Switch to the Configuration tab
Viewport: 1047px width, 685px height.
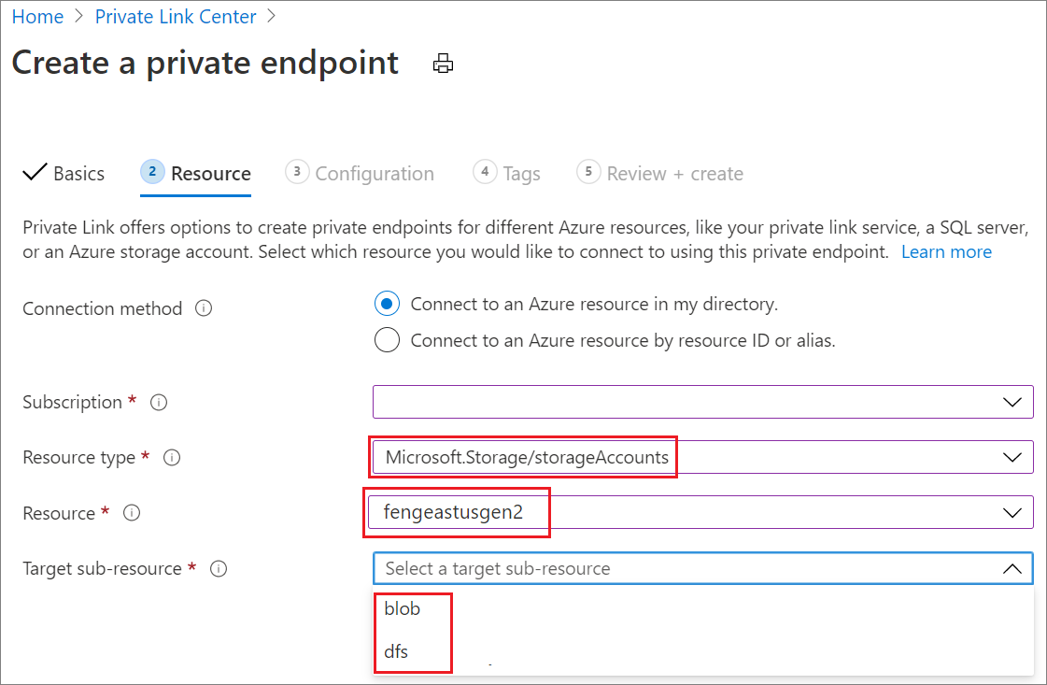(374, 173)
